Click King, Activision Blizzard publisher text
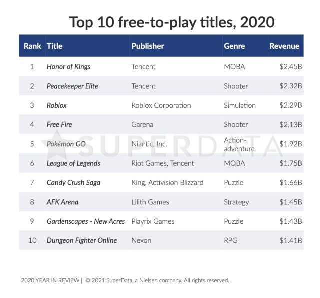Viewport: 320px width, 298px height. 168,182
